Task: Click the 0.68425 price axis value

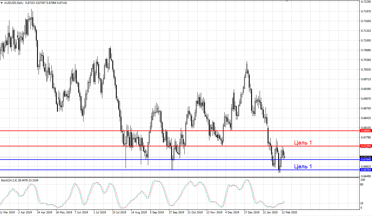Action: click(366, 118)
